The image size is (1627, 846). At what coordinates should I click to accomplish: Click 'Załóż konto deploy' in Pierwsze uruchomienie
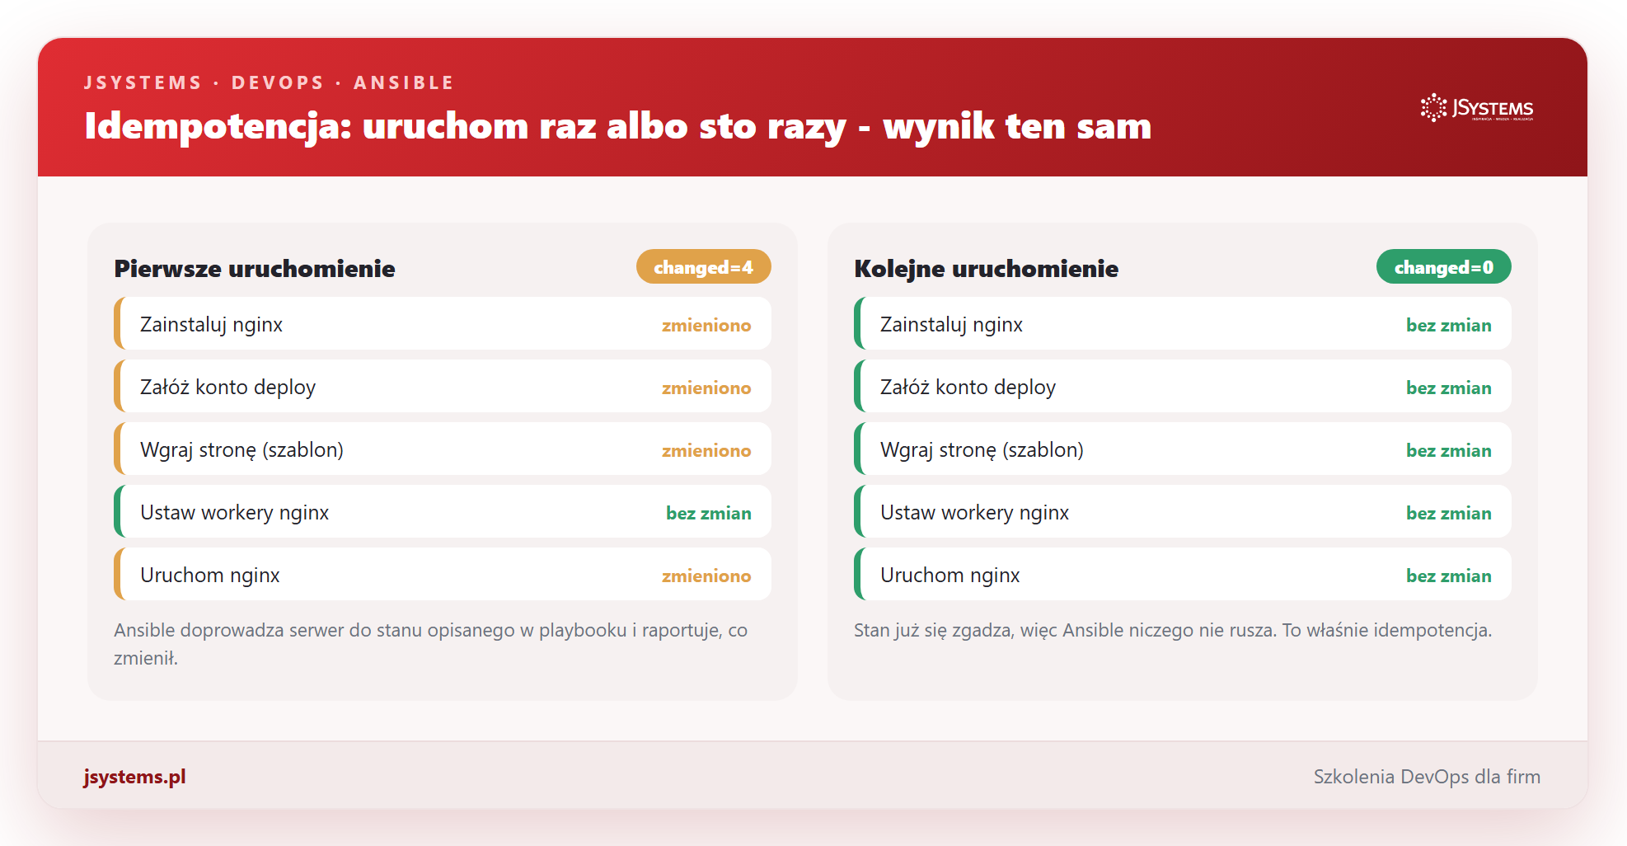coord(227,388)
